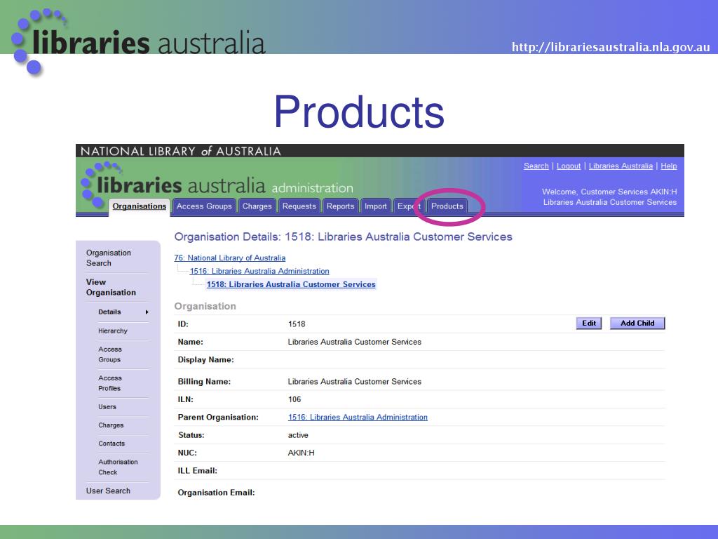
Task: Open Access Groups in the sidebar
Action: (x=110, y=354)
